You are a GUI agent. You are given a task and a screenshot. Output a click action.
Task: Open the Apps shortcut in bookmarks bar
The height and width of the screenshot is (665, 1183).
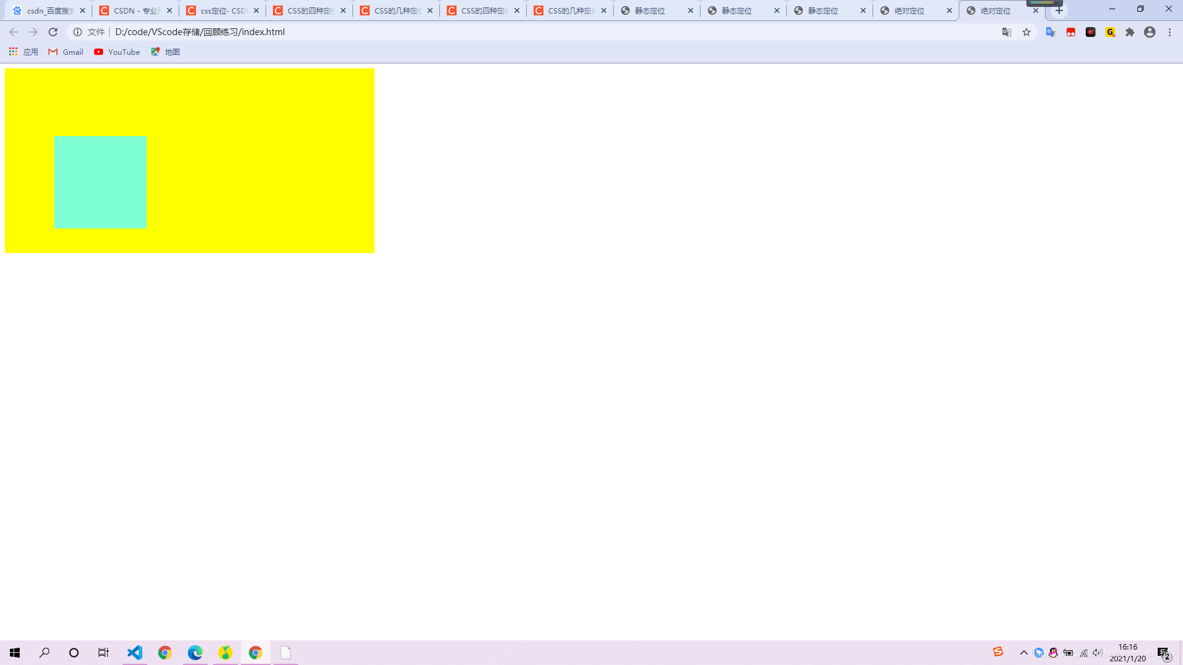click(x=23, y=52)
